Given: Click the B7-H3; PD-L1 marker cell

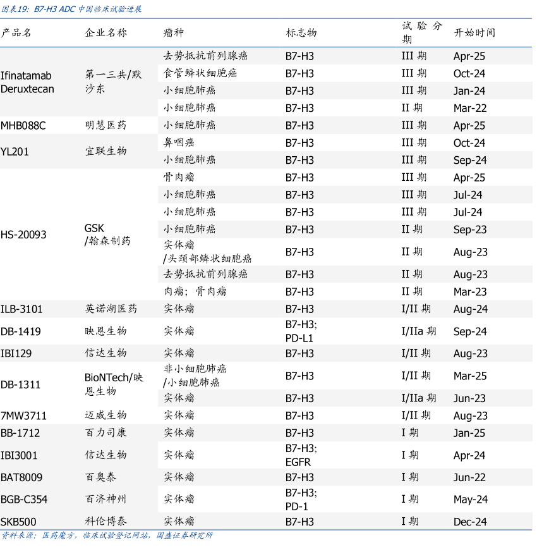Looking at the screenshot, I should [301, 331].
